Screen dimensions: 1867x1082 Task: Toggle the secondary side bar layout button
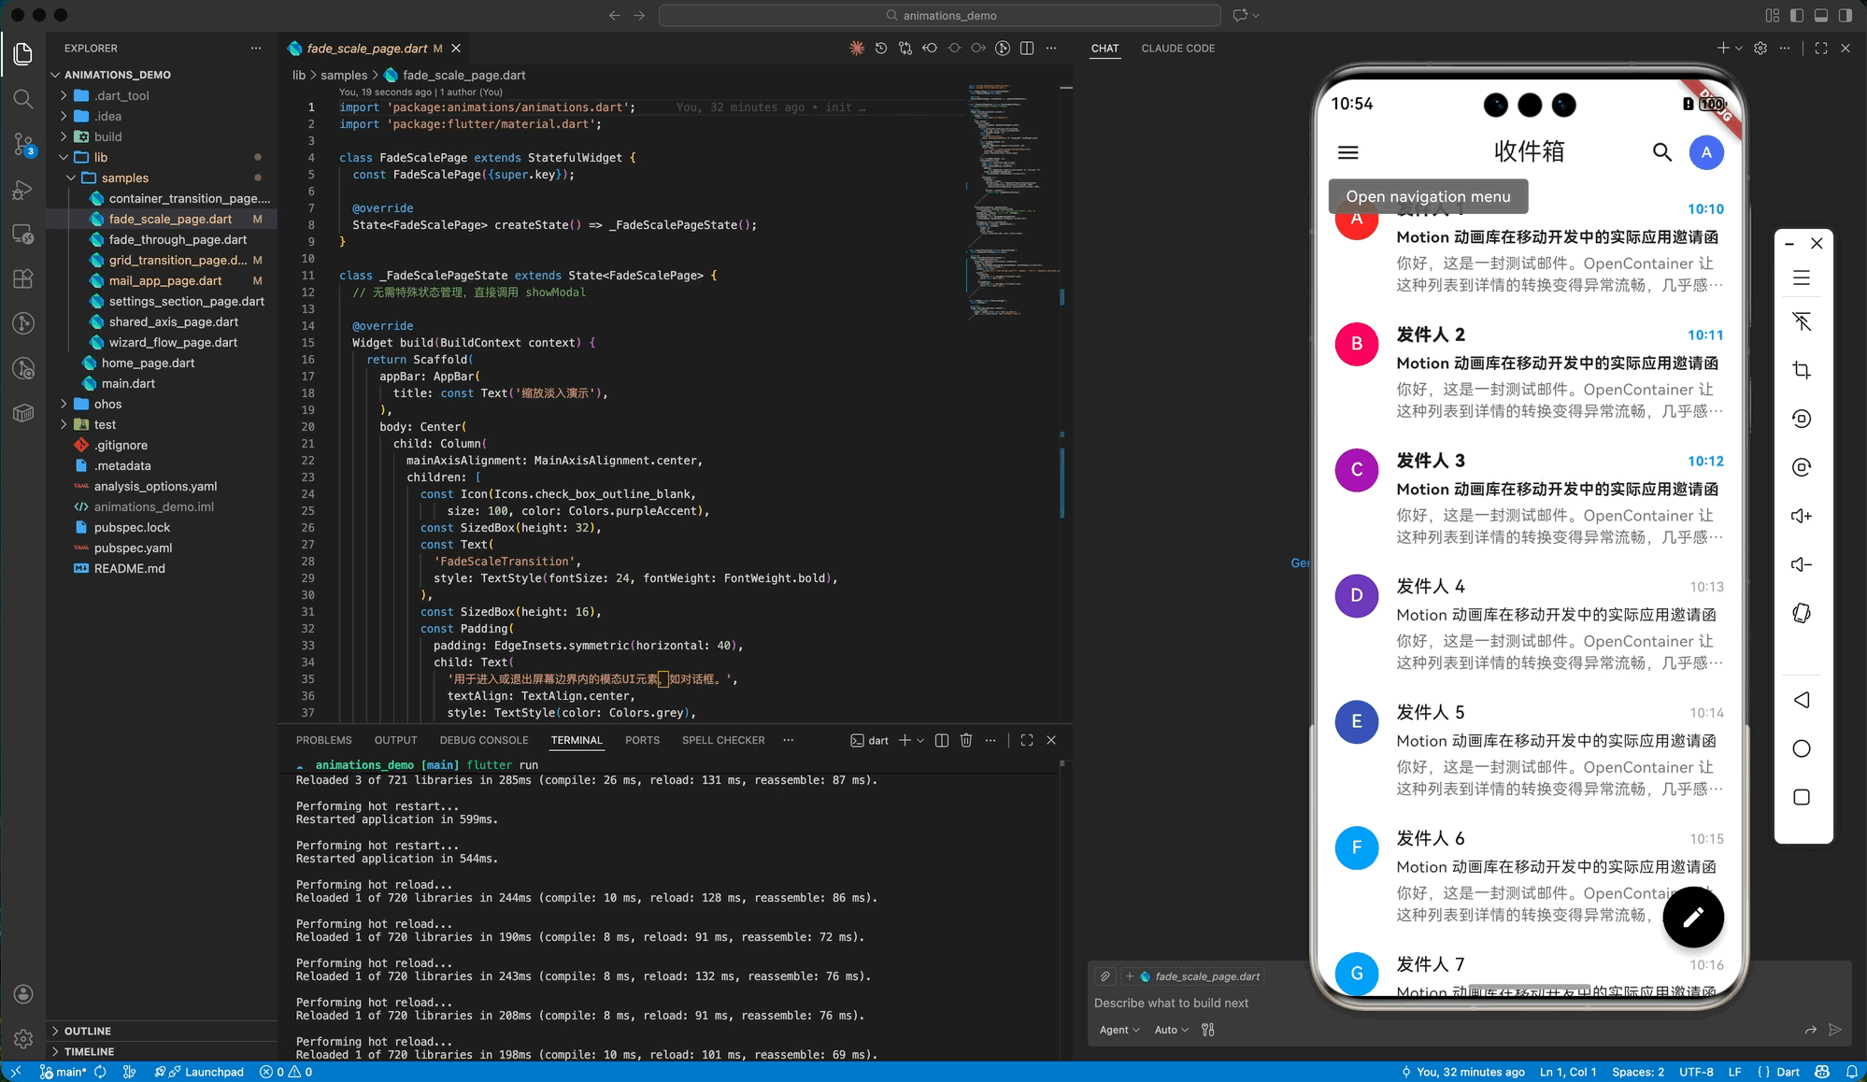click(x=1846, y=15)
